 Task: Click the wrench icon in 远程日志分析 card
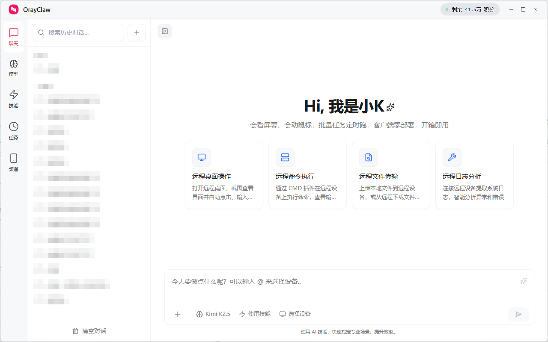point(452,157)
